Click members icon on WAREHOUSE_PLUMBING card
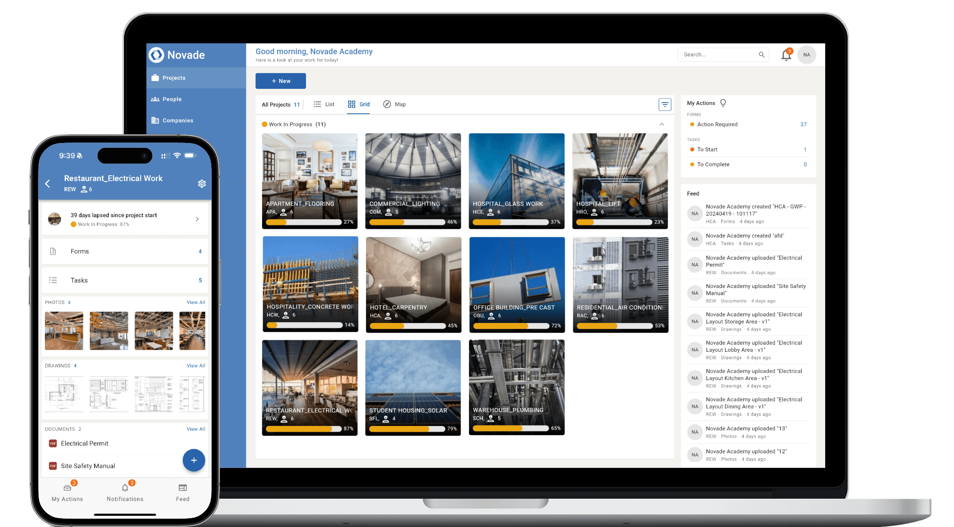Image resolution: width=954 pixels, height=527 pixels. click(x=491, y=418)
